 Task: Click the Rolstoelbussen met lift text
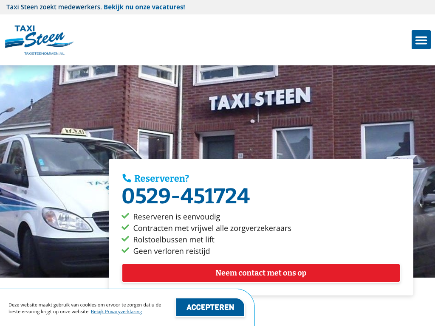coord(174,239)
